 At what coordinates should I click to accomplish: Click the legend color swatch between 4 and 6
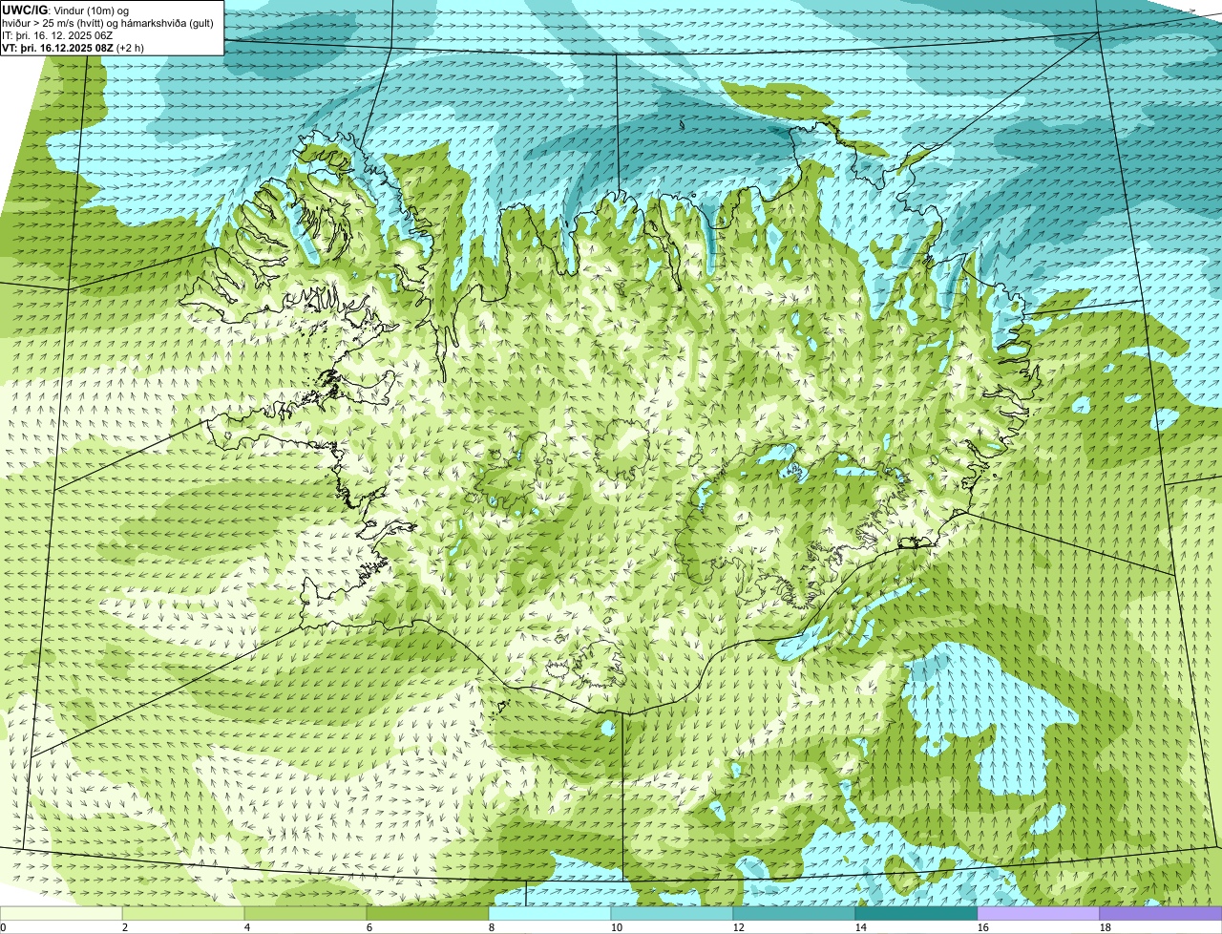pyautogui.click(x=305, y=914)
